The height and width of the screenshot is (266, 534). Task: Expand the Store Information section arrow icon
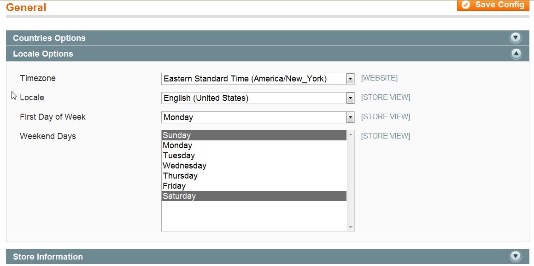[x=516, y=257]
